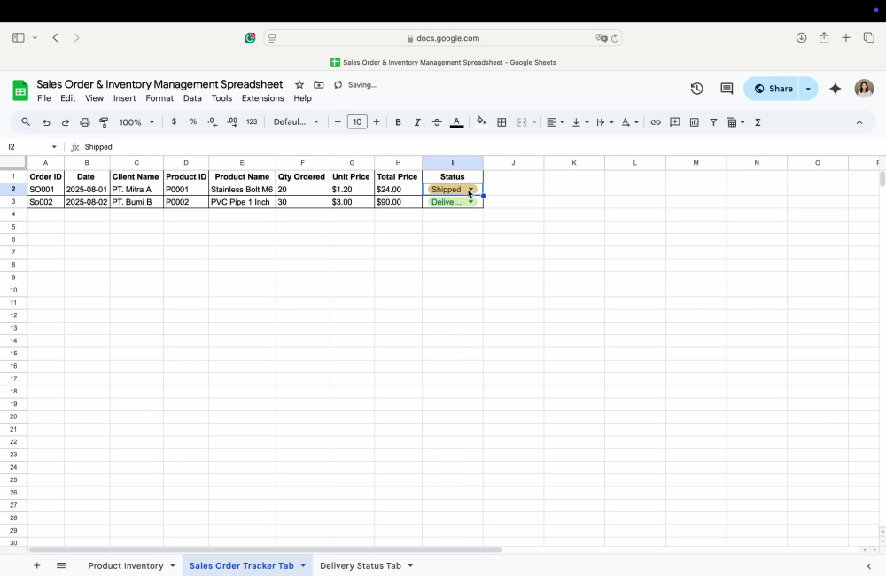Image resolution: width=886 pixels, height=576 pixels.
Task: Format selection as currency
Action: coord(174,122)
